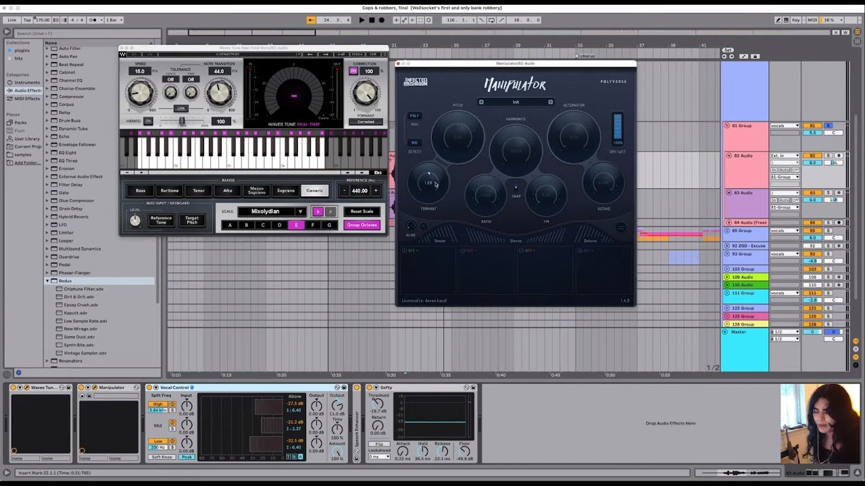Viewport: 865px width, 486px height.
Task: Toggle the Correction ON button
Action: pos(353,71)
